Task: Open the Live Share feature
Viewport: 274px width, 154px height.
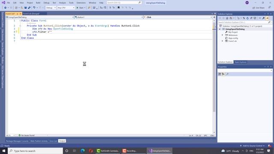Action: pos(259,8)
